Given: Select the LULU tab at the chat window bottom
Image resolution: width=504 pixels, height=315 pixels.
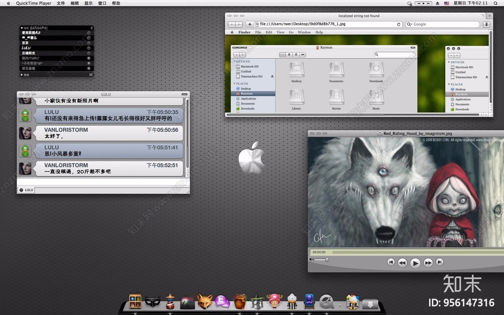Looking at the screenshot, I should coord(26,190).
